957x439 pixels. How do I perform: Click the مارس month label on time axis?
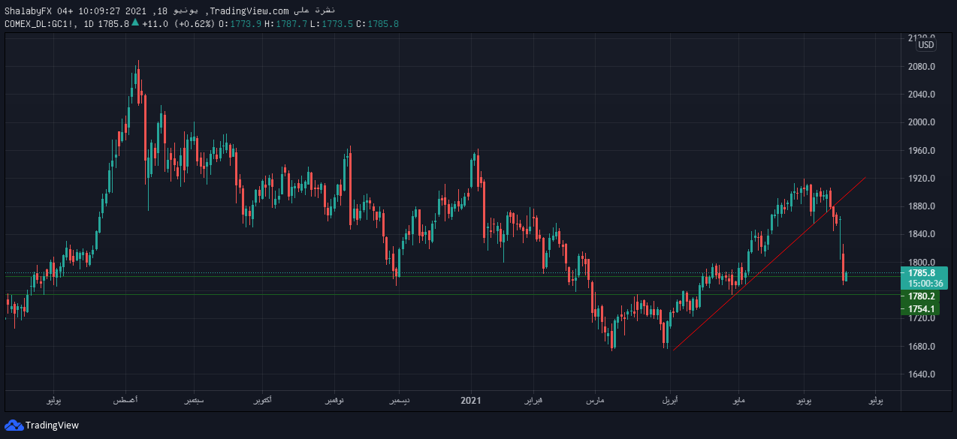(596, 401)
